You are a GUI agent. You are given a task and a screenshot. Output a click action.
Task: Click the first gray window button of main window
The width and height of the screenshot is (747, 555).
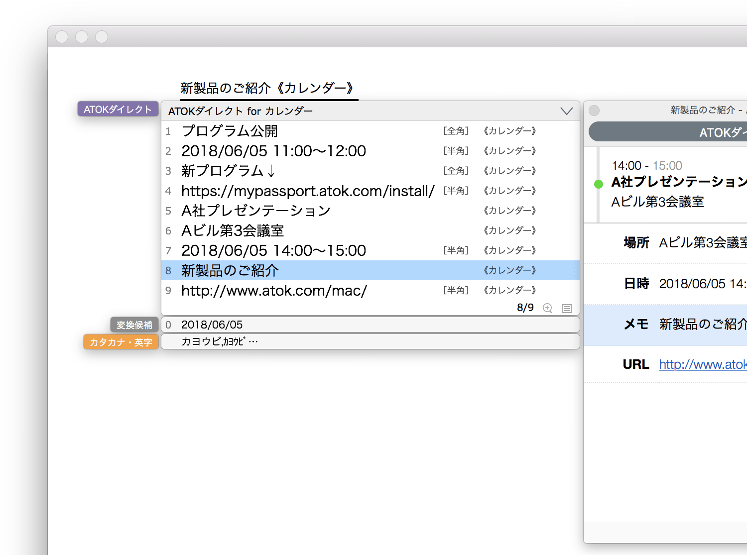pos(62,37)
